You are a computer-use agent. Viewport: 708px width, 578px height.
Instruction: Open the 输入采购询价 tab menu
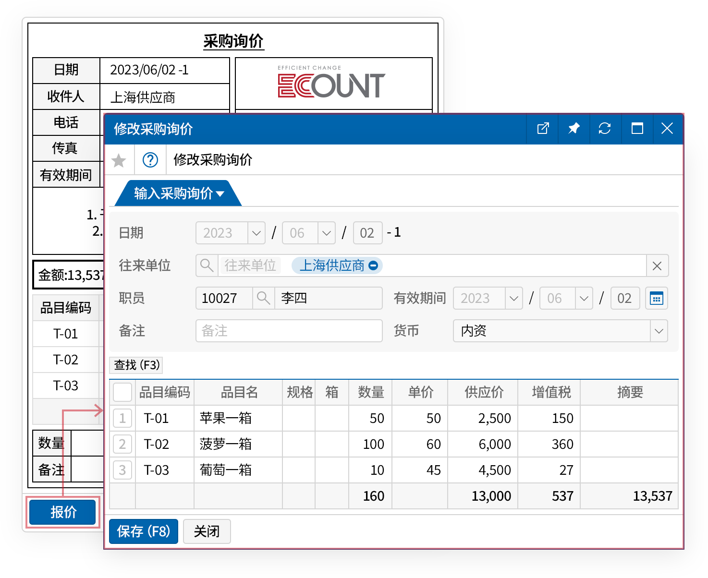coord(179,193)
